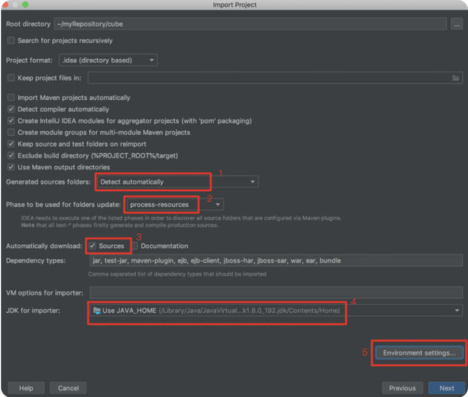Image resolution: width=468 pixels, height=397 pixels.
Task: Click the 'Generated sources folders:' label
Action: click(48, 182)
